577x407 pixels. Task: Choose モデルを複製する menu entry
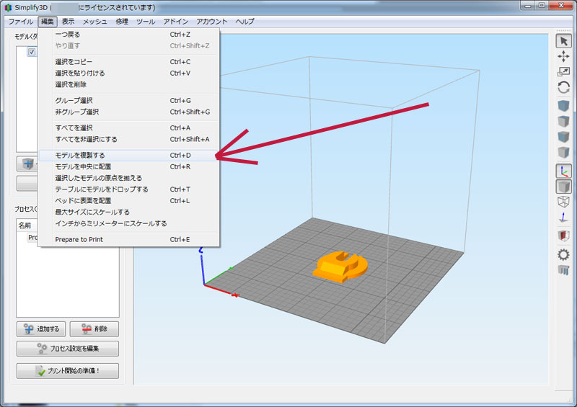click(x=129, y=155)
